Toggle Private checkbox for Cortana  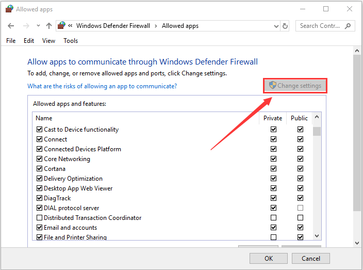pos(273,168)
